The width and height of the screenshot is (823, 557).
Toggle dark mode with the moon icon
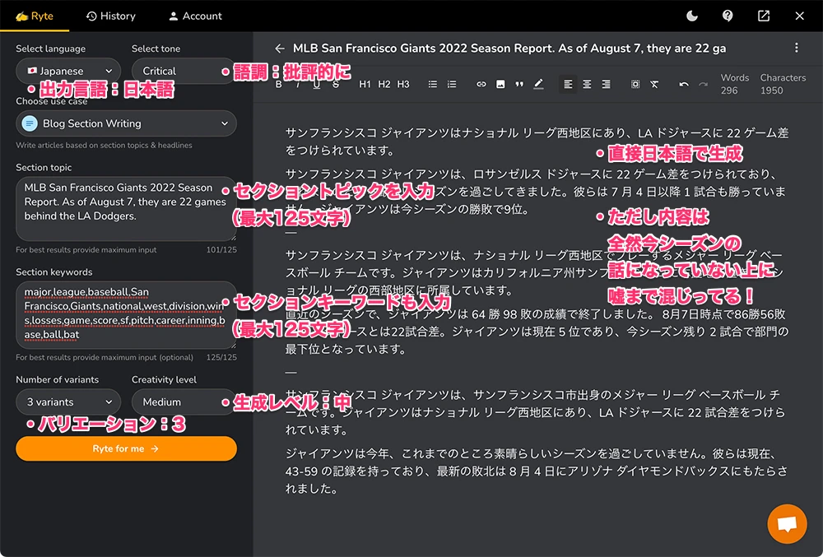point(692,16)
